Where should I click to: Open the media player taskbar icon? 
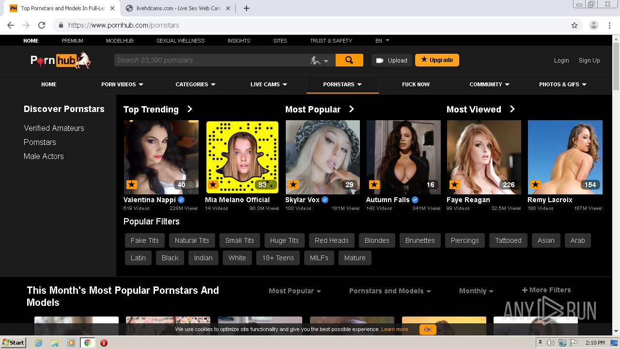[71, 343]
